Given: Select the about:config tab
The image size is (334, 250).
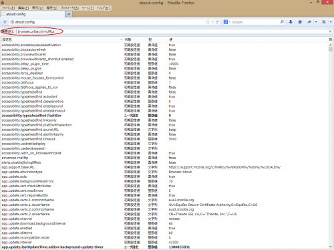Looking at the screenshot, I should pyautogui.click(x=33, y=14).
